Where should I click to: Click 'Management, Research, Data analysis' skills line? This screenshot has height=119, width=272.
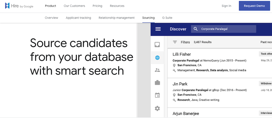point(212,70)
